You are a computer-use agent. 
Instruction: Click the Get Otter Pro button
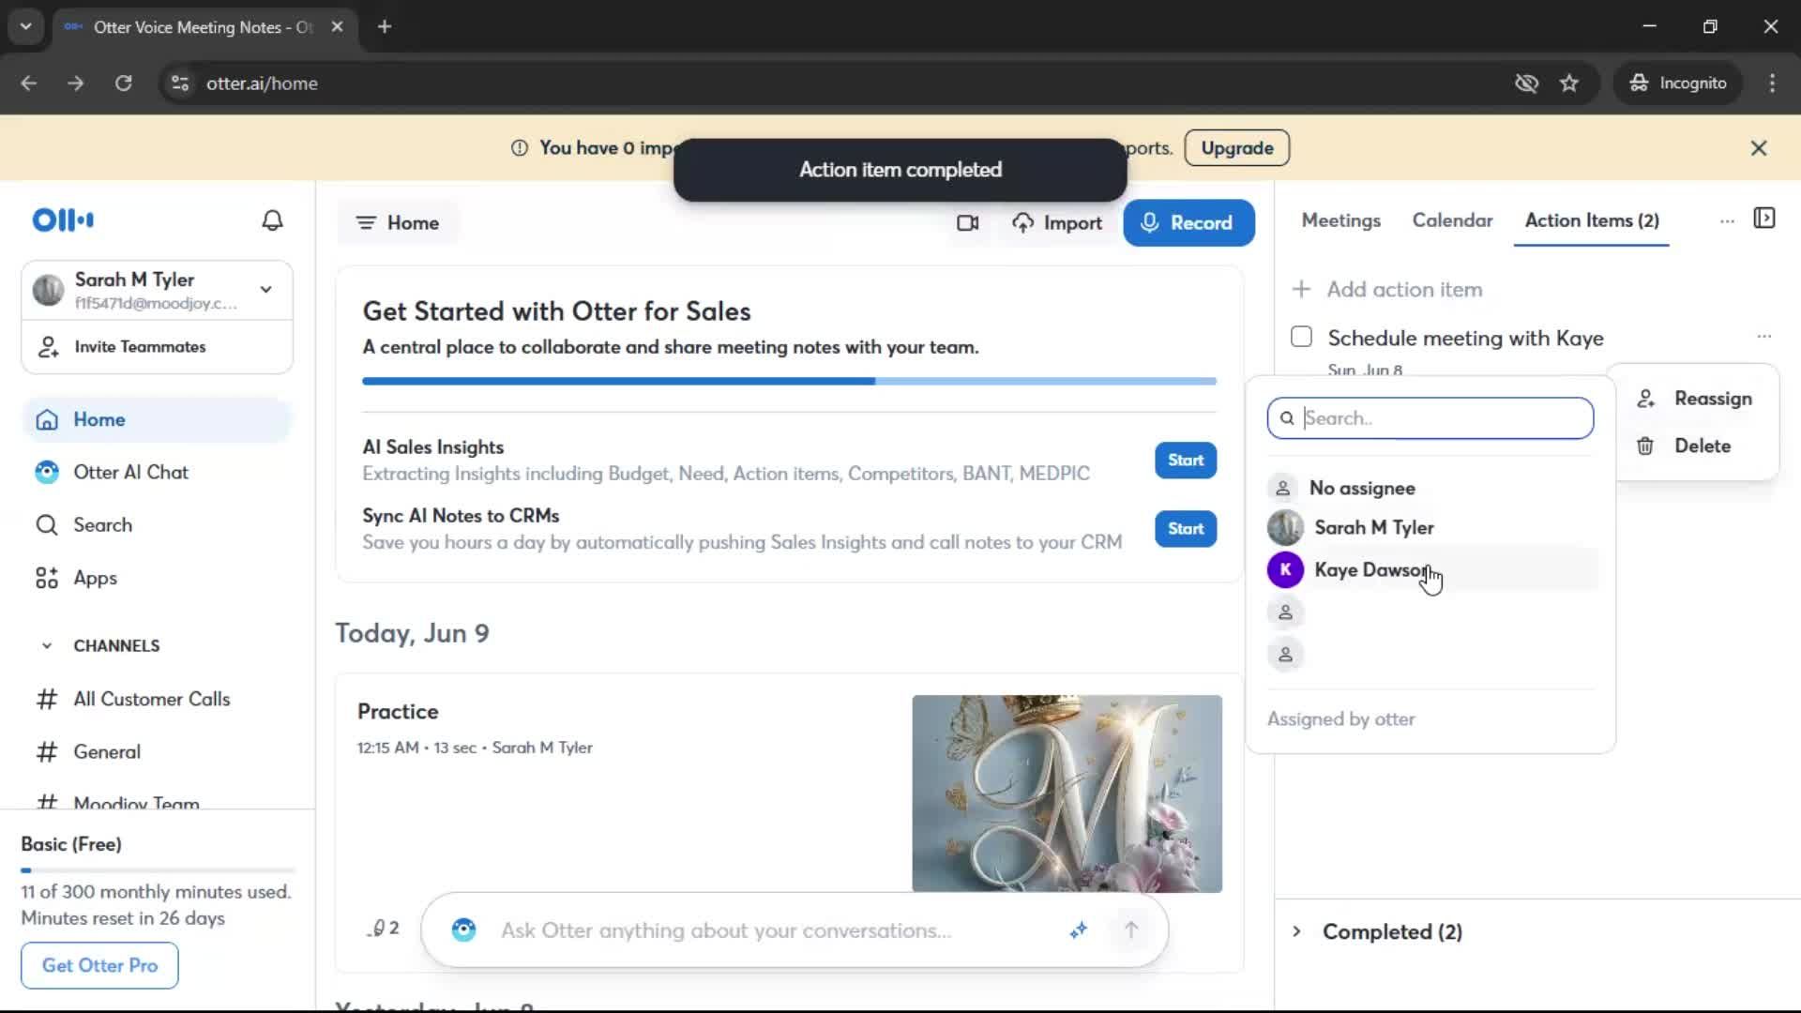tap(99, 965)
